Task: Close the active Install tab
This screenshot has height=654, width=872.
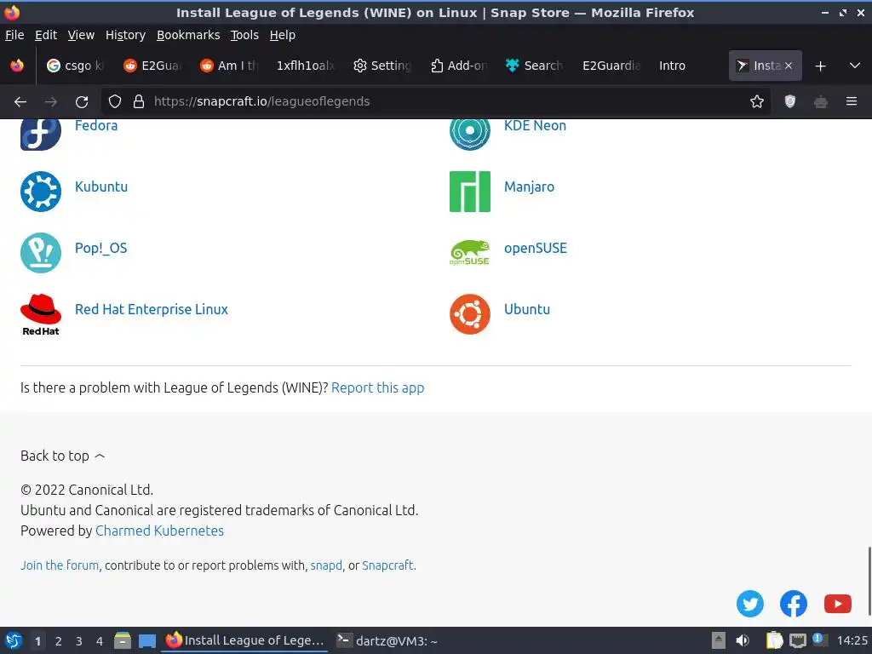Action: [789, 66]
